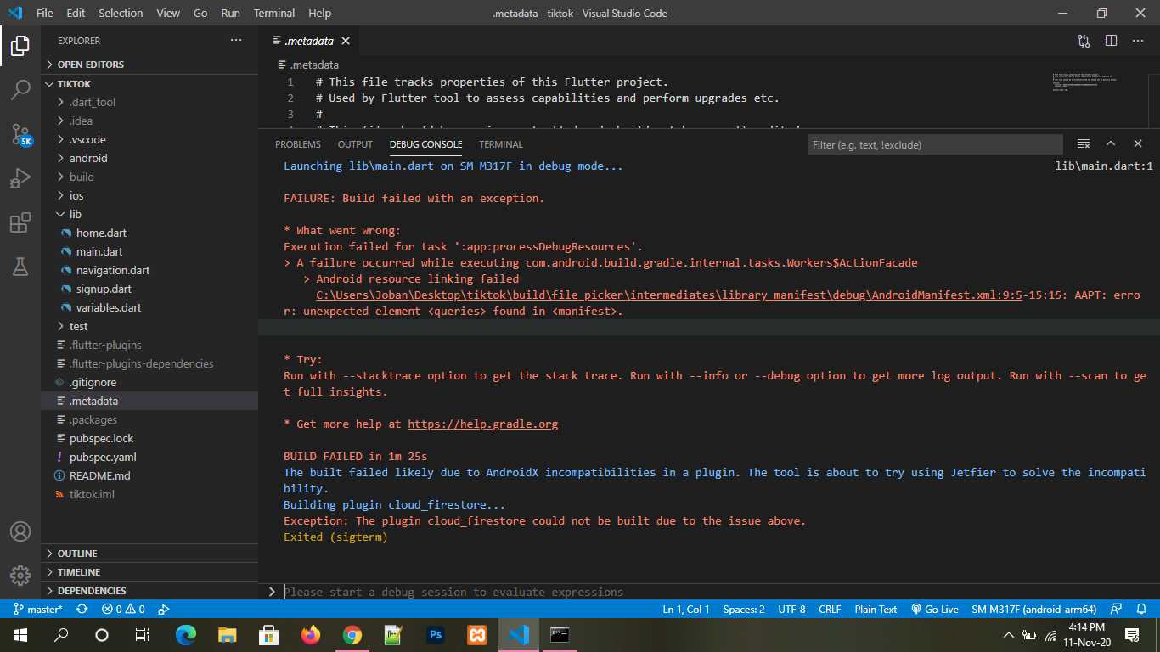
Task: Expand the .dart_tool folder
Action: (x=149, y=102)
